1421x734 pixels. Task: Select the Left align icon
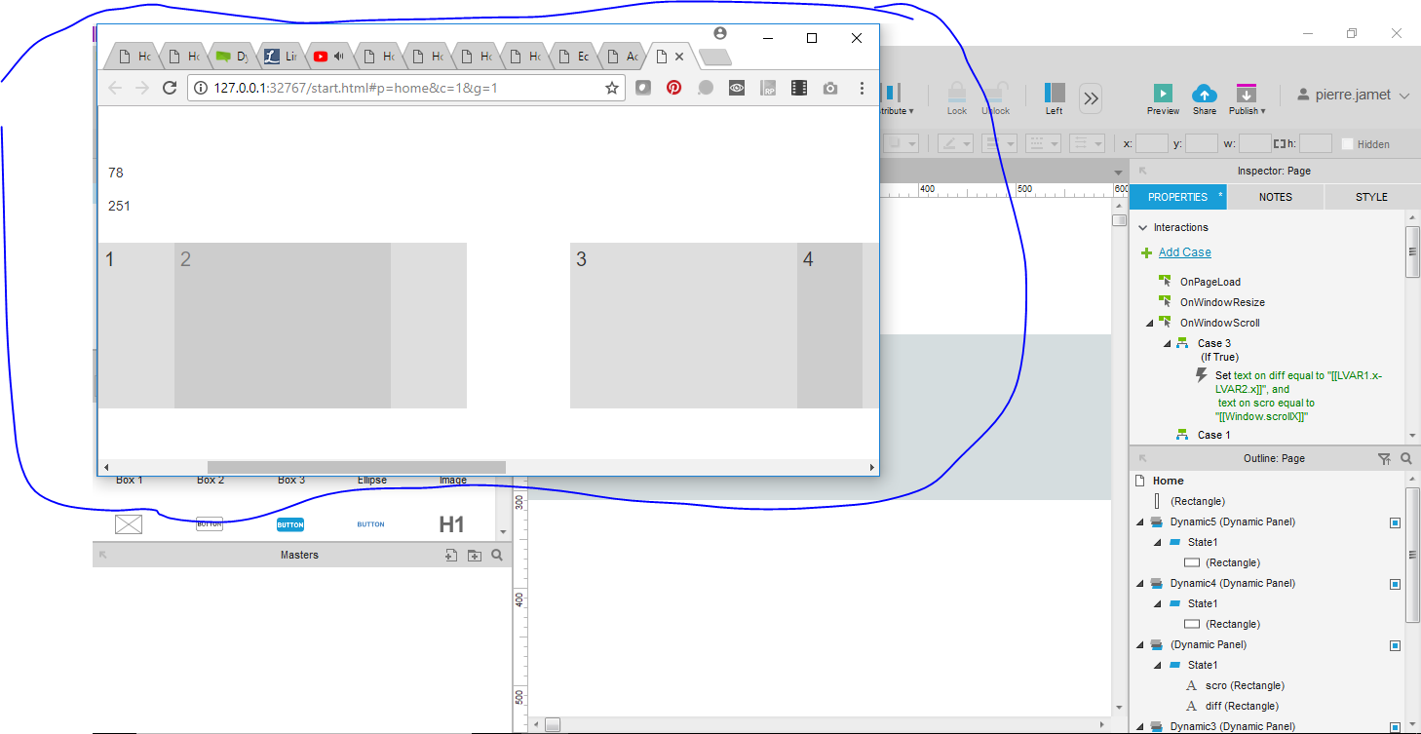(x=1054, y=94)
